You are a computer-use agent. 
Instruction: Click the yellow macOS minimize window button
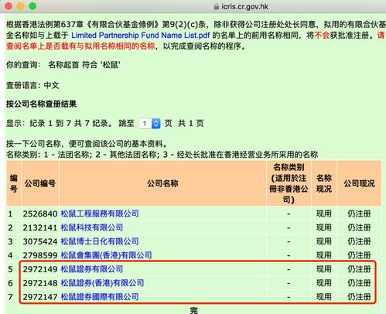[21, 6]
